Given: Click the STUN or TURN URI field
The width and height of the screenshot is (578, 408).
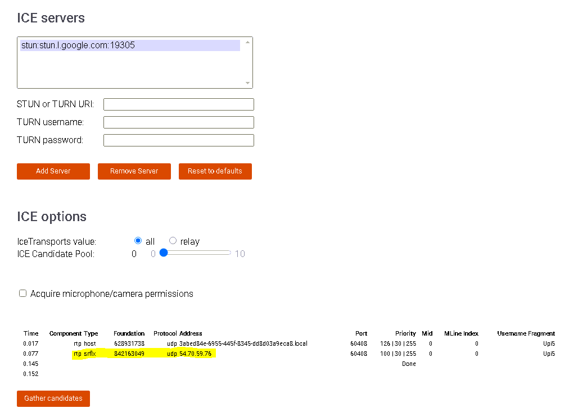Looking at the screenshot, I should pyautogui.click(x=178, y=104).
